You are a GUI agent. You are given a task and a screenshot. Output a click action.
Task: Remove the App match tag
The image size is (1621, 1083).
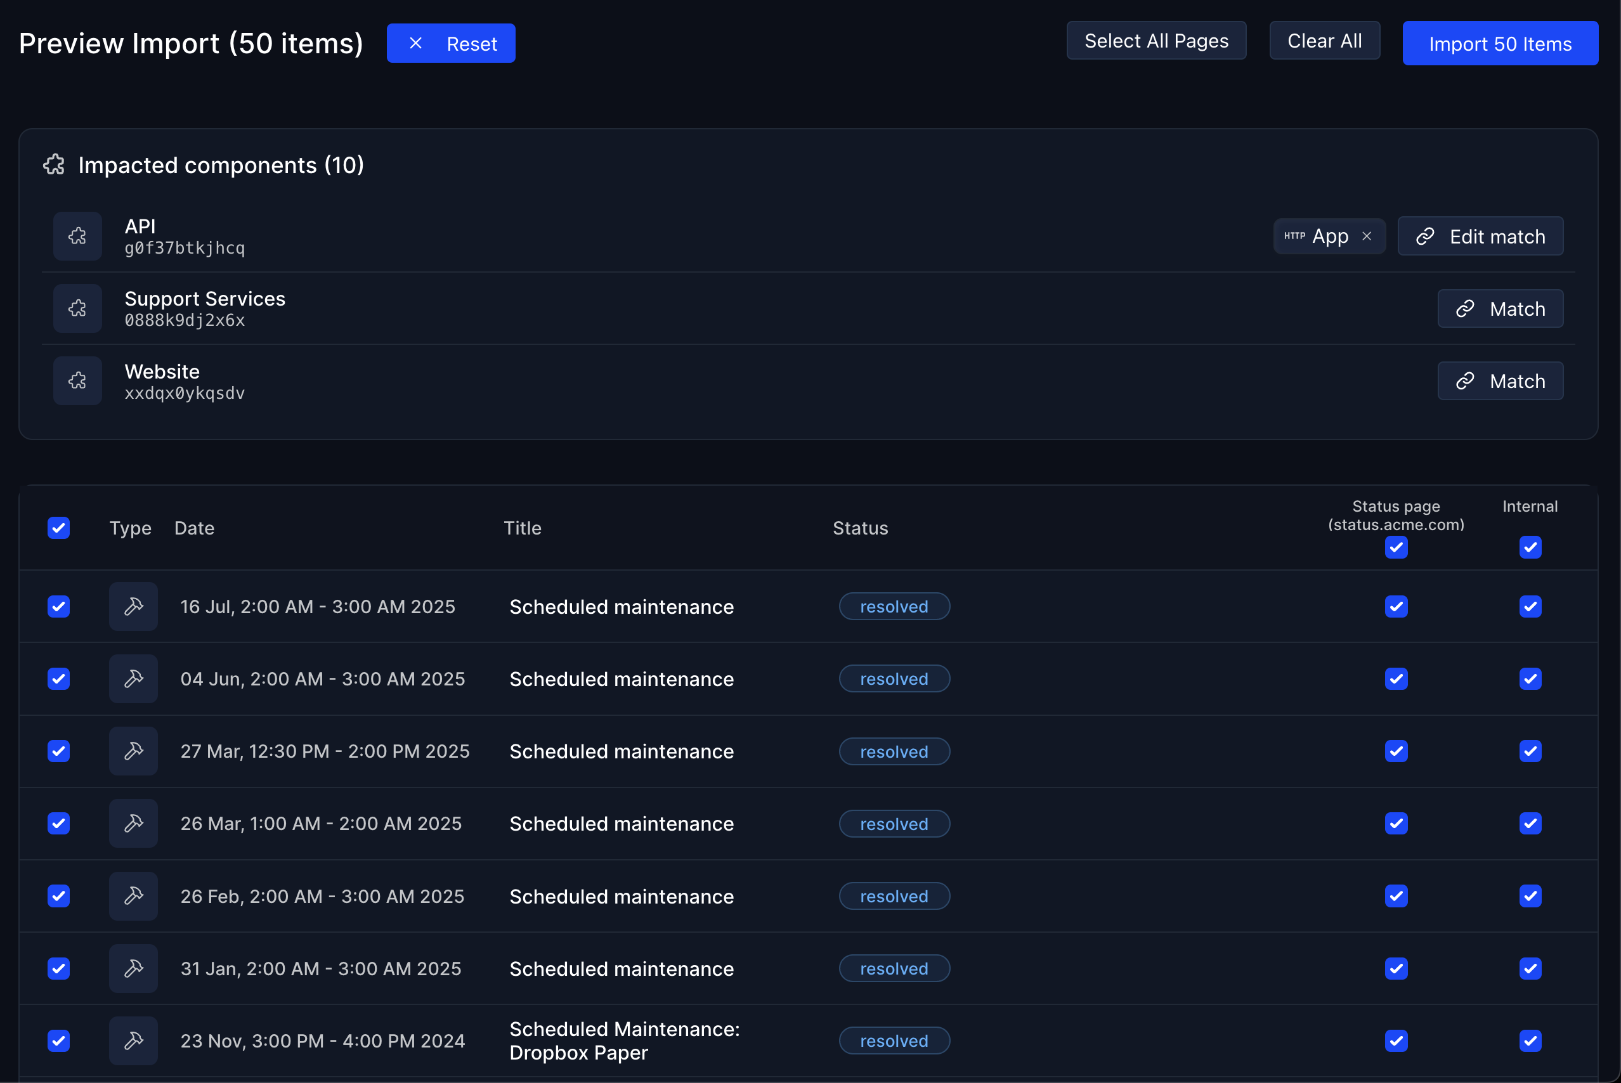point(1366,237)
